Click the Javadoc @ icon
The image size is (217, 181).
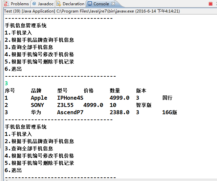[34, 4]
